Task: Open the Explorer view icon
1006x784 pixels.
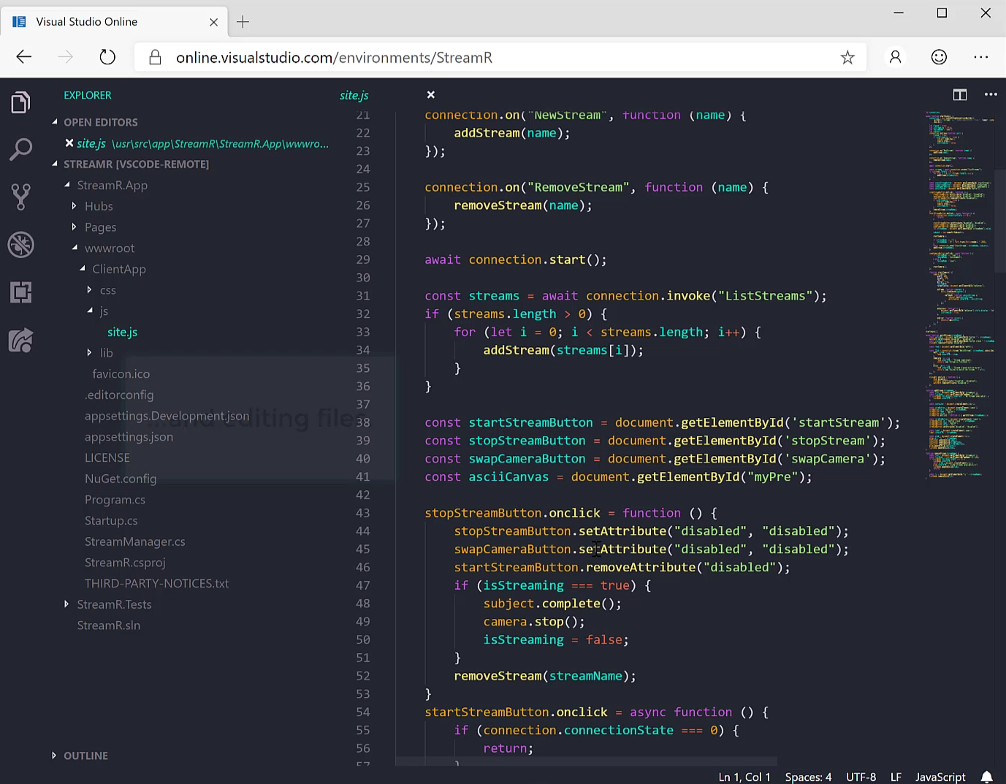Action: [20, 102]
